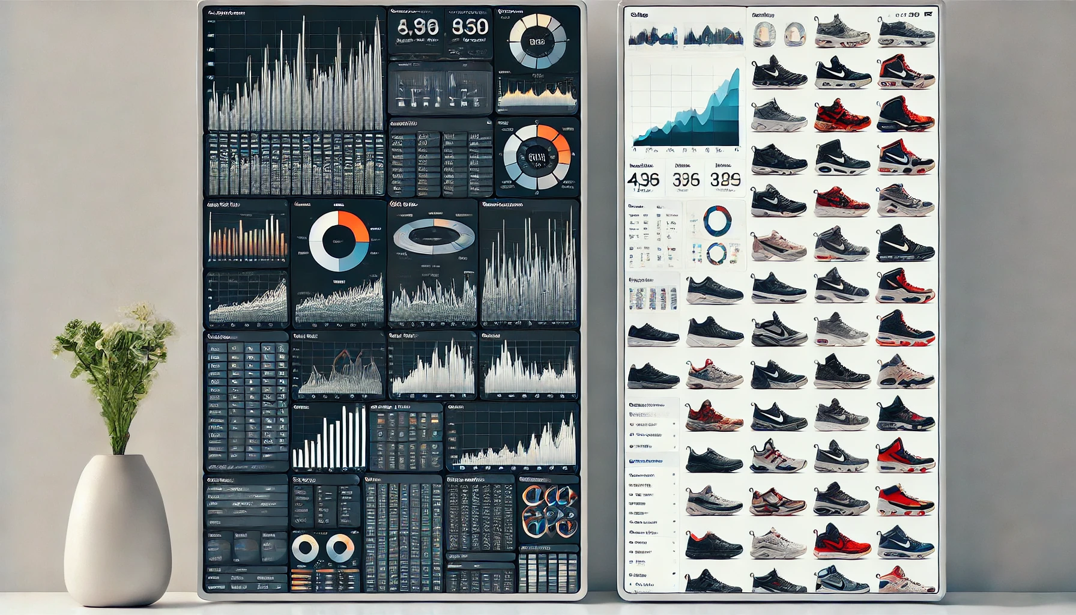Image resolution: width=1076 pixels, height=615 pixels.
Task: Click the 496 stat value
Action: [643, 180]
